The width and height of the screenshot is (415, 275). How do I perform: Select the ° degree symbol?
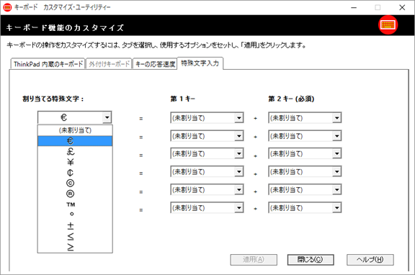(75, 215)
